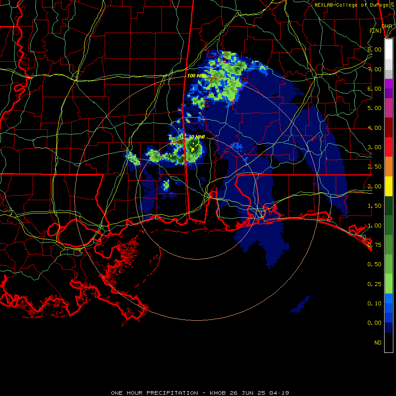The height and width of the screenshot is (396, 396).
Task: Select the light blue swatch near 0.10
Action: tap(389, 298)
